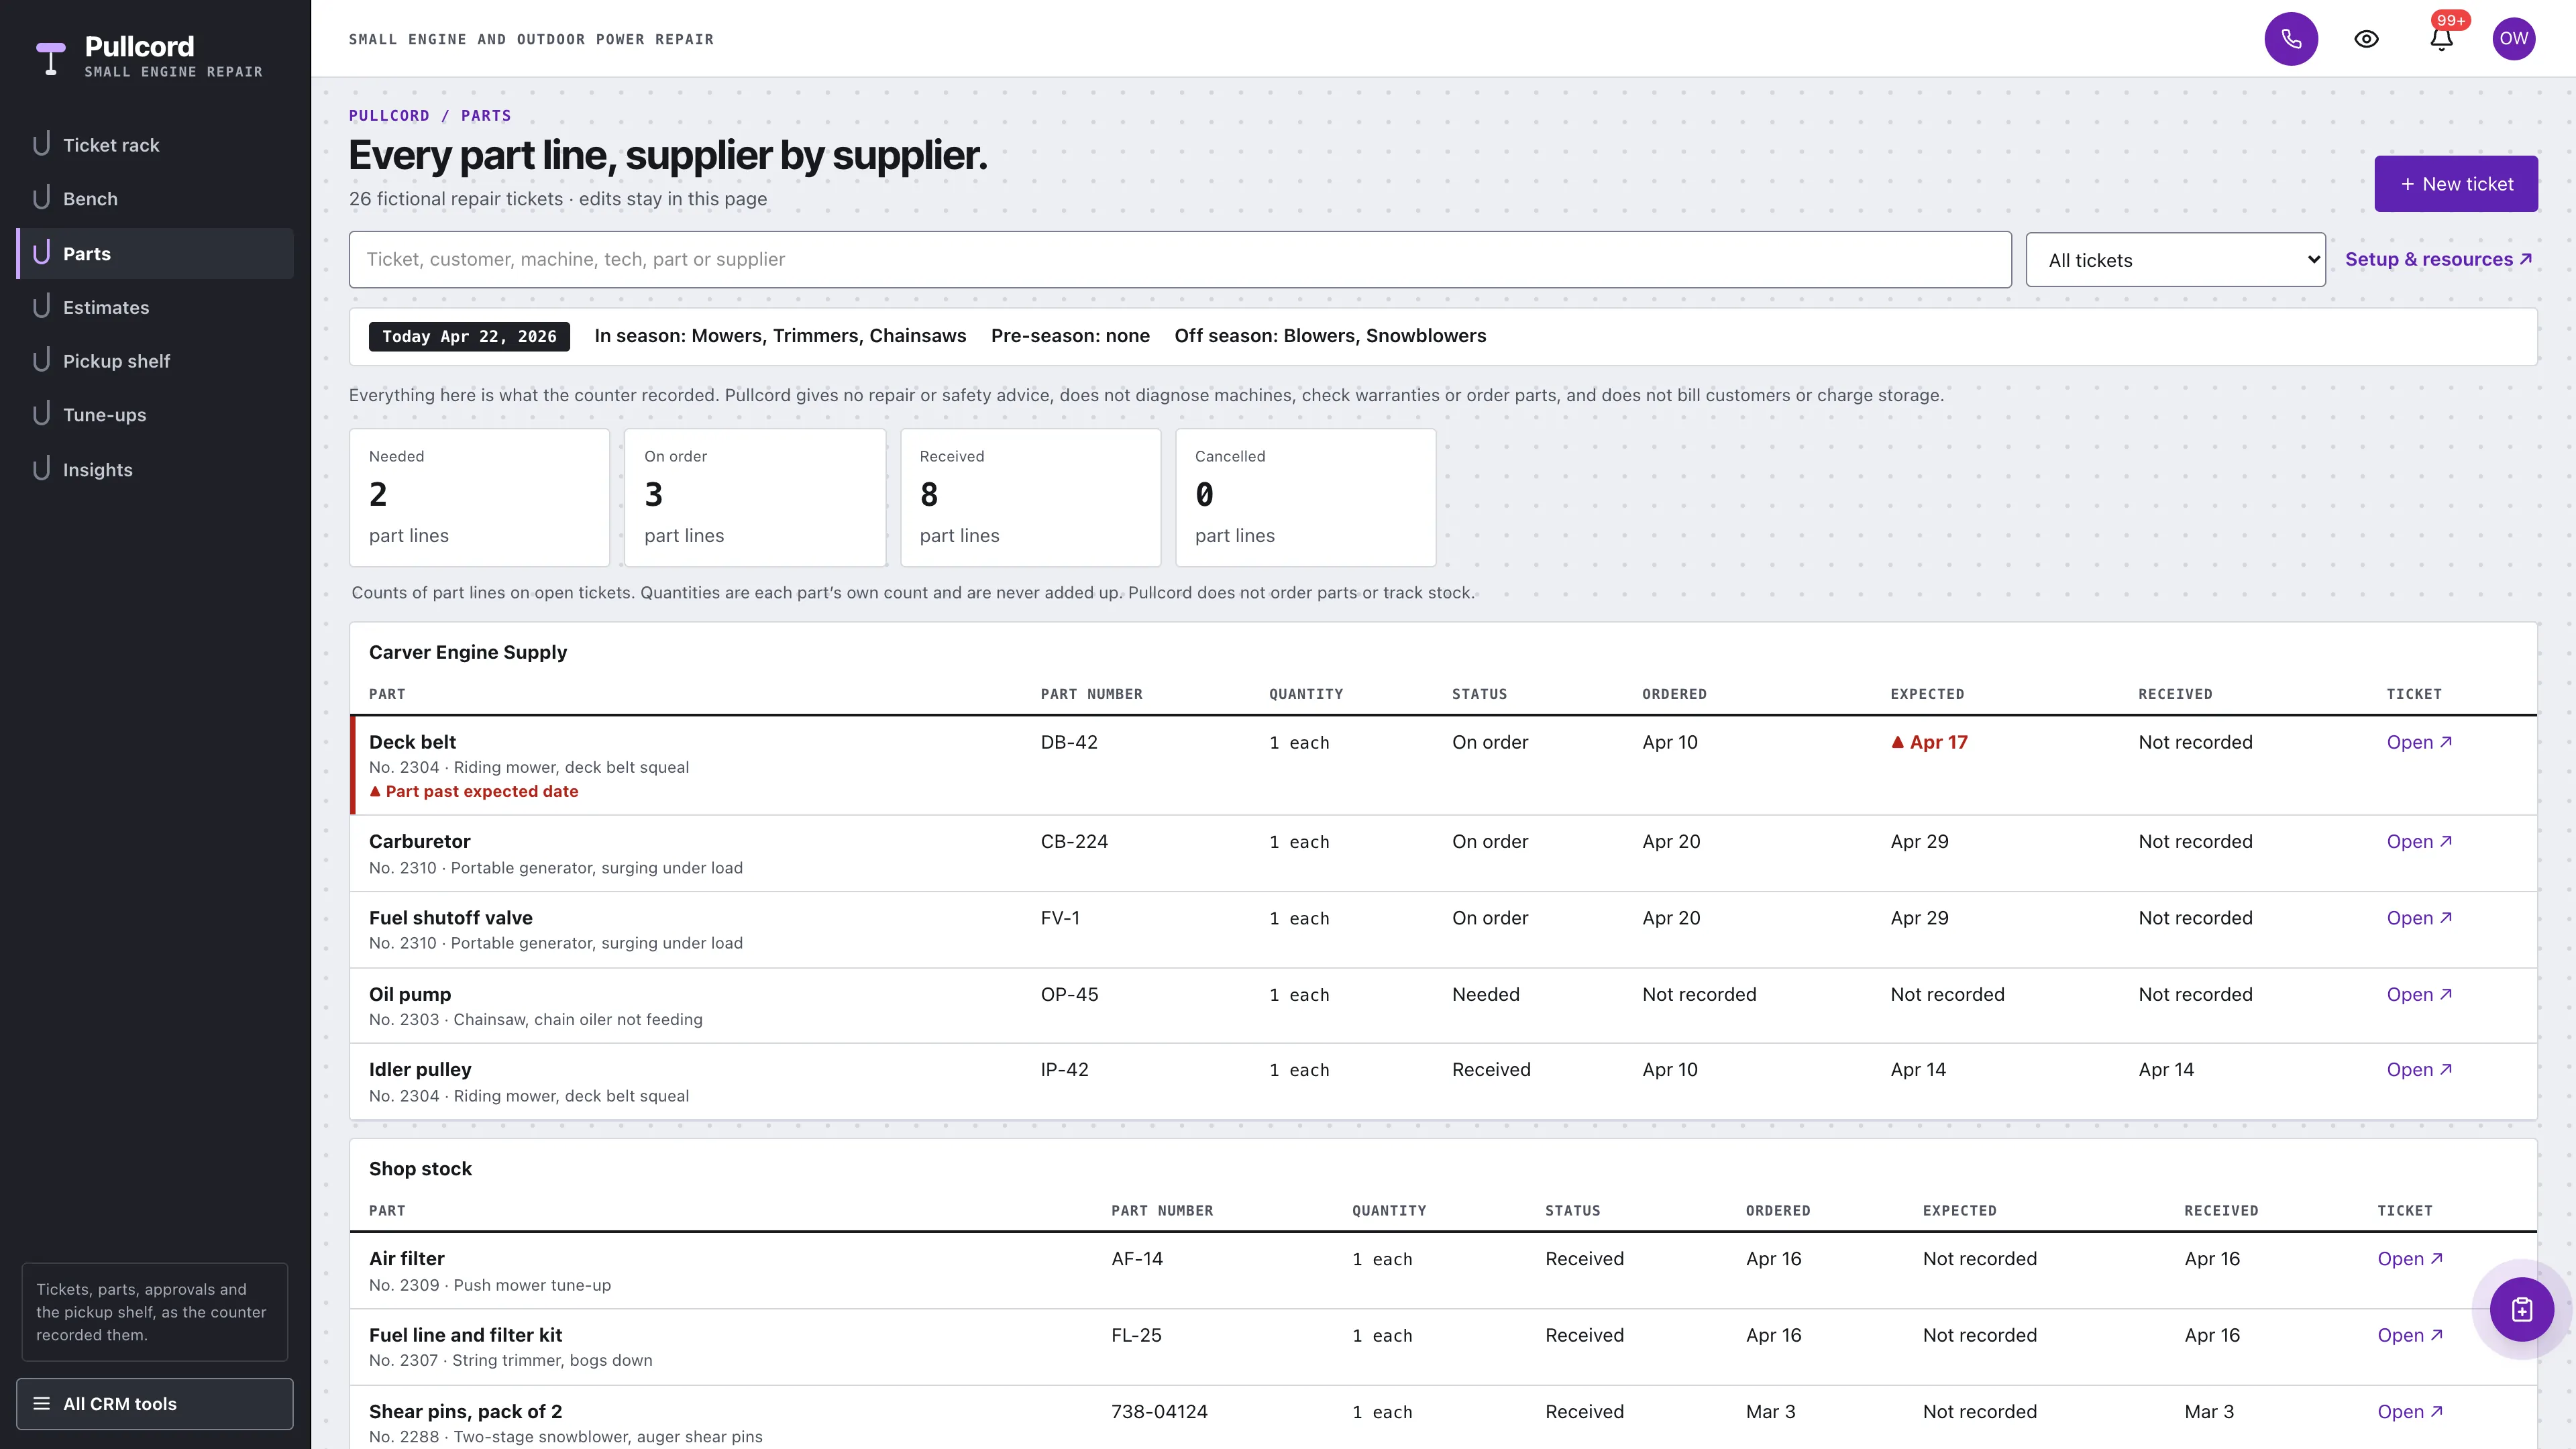The height and width of the screenshot is (1449, 2576).
Task: Open the ticket for Oil pump
Action: 2419,994
